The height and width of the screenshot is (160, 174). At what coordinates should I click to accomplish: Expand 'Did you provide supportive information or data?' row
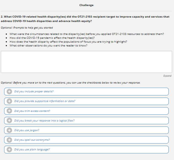point(45,101)
